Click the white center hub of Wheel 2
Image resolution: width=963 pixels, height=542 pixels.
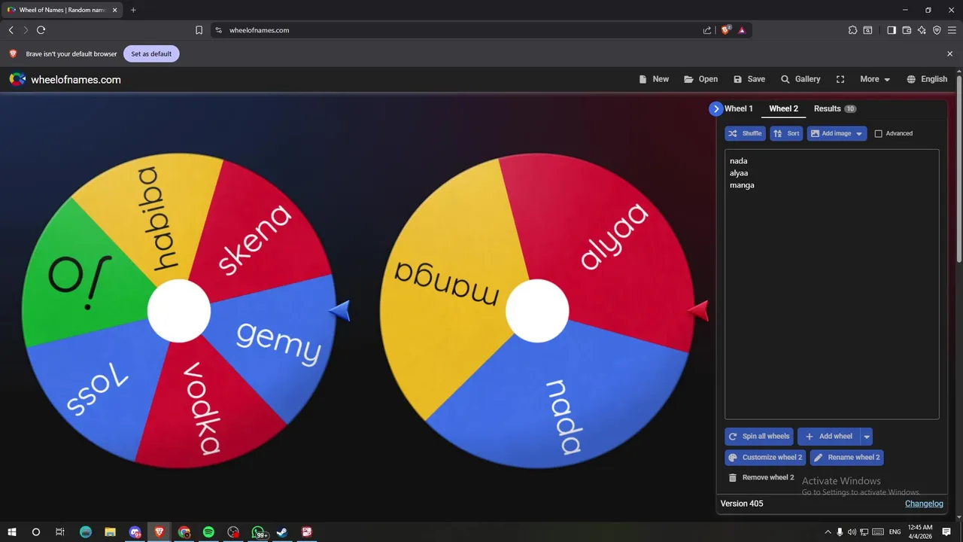pyautogui.click(x=537, y=311)
